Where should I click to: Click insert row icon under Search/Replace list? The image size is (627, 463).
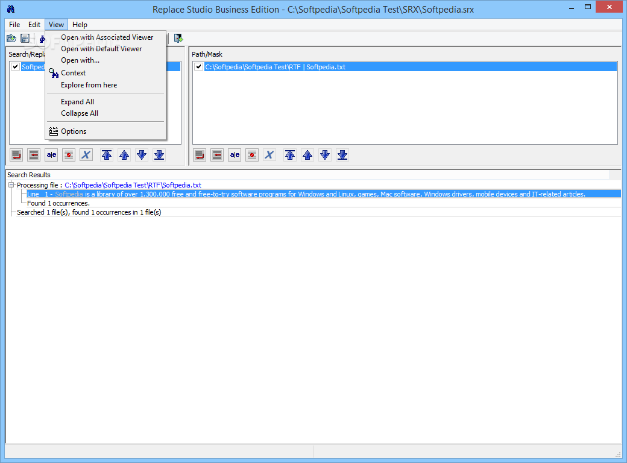pos(34,155)
